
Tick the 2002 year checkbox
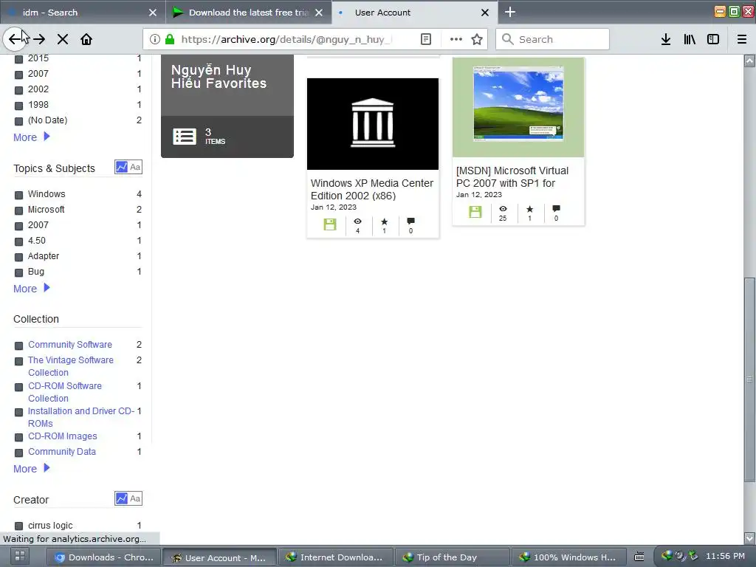tap(18, 89)
